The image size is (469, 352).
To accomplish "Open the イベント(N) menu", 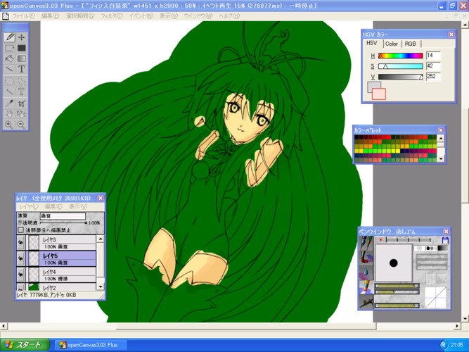I will point(141,16).
